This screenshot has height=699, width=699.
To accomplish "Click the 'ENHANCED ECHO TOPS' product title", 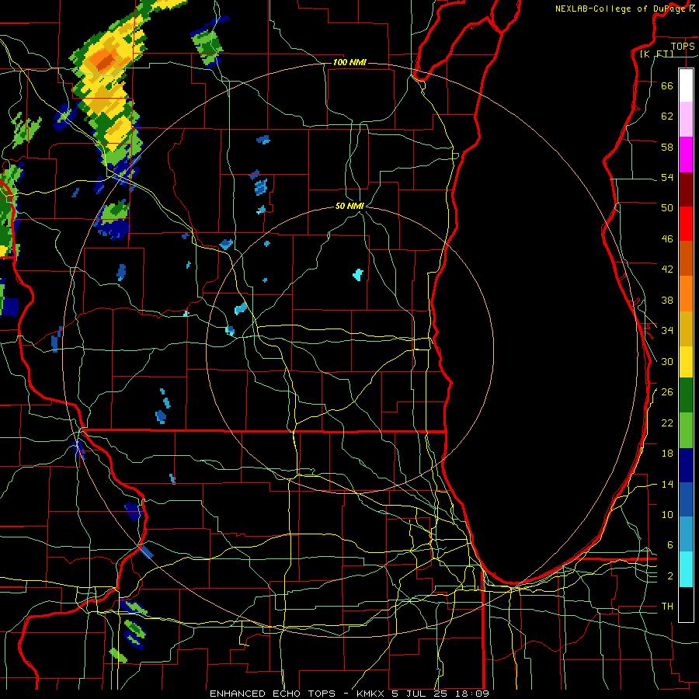I will (273, 694).
